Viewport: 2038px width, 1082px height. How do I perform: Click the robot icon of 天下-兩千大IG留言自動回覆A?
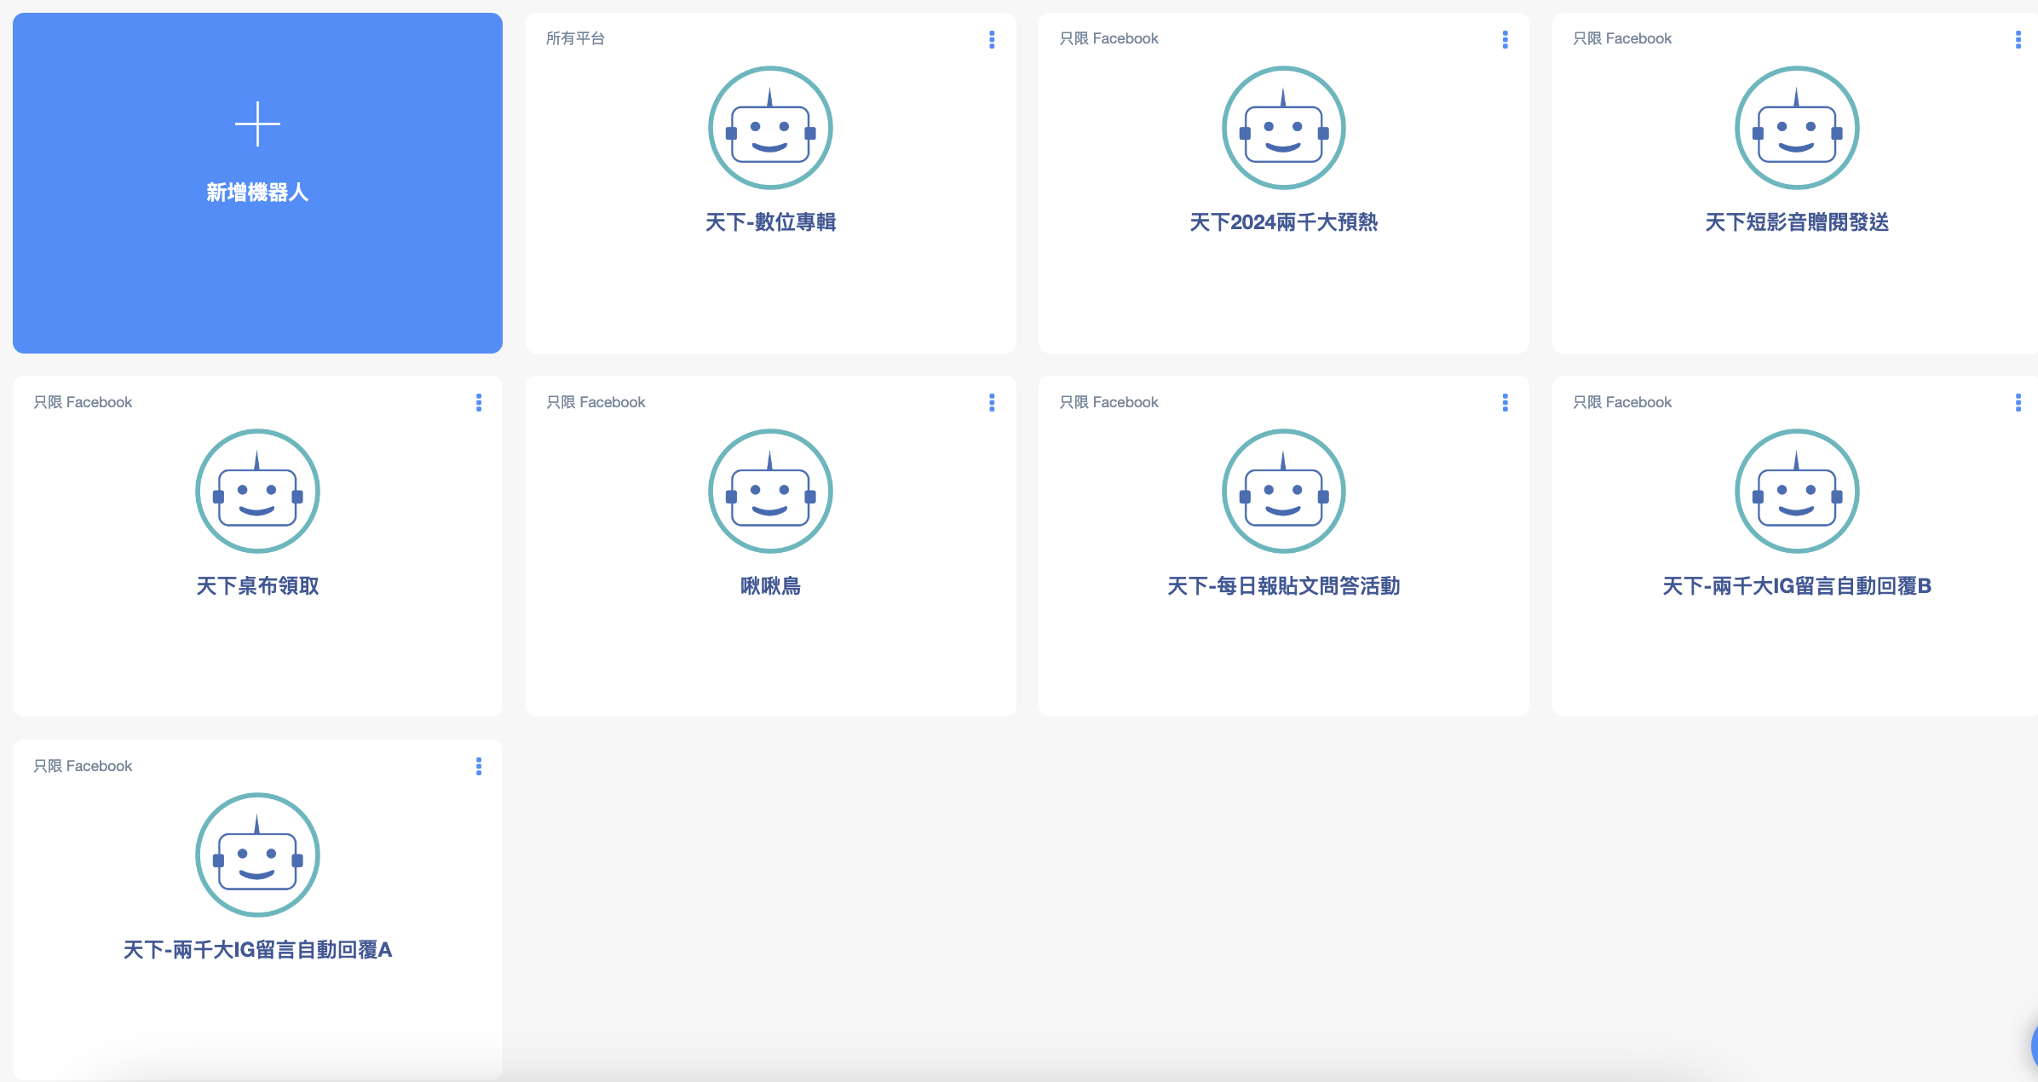(257, 855)
